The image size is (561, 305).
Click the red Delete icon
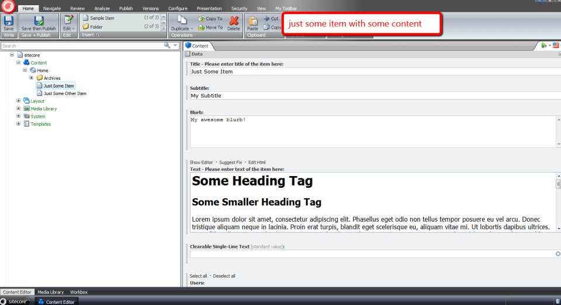click(x=234, y=20)
